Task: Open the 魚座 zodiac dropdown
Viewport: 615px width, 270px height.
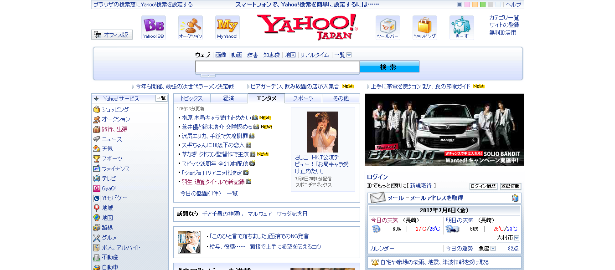Action: click(493, 249)
